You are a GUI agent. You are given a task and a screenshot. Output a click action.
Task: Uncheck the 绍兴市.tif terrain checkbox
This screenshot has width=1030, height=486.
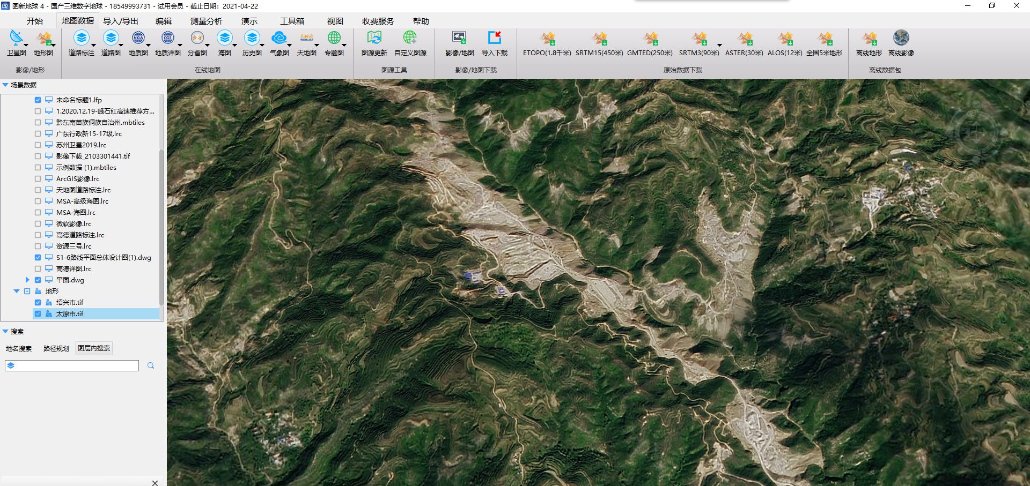point(38,302)
